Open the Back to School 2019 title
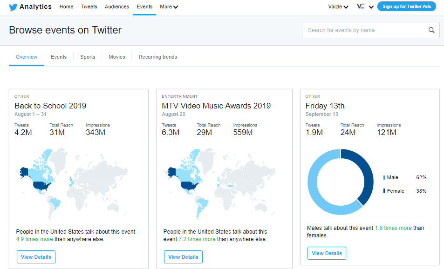 point(50,106)
